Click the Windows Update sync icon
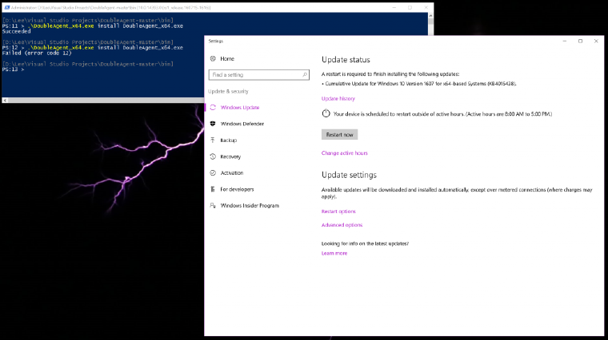This screenshot has width=608, height=340. tap(213, 108)
